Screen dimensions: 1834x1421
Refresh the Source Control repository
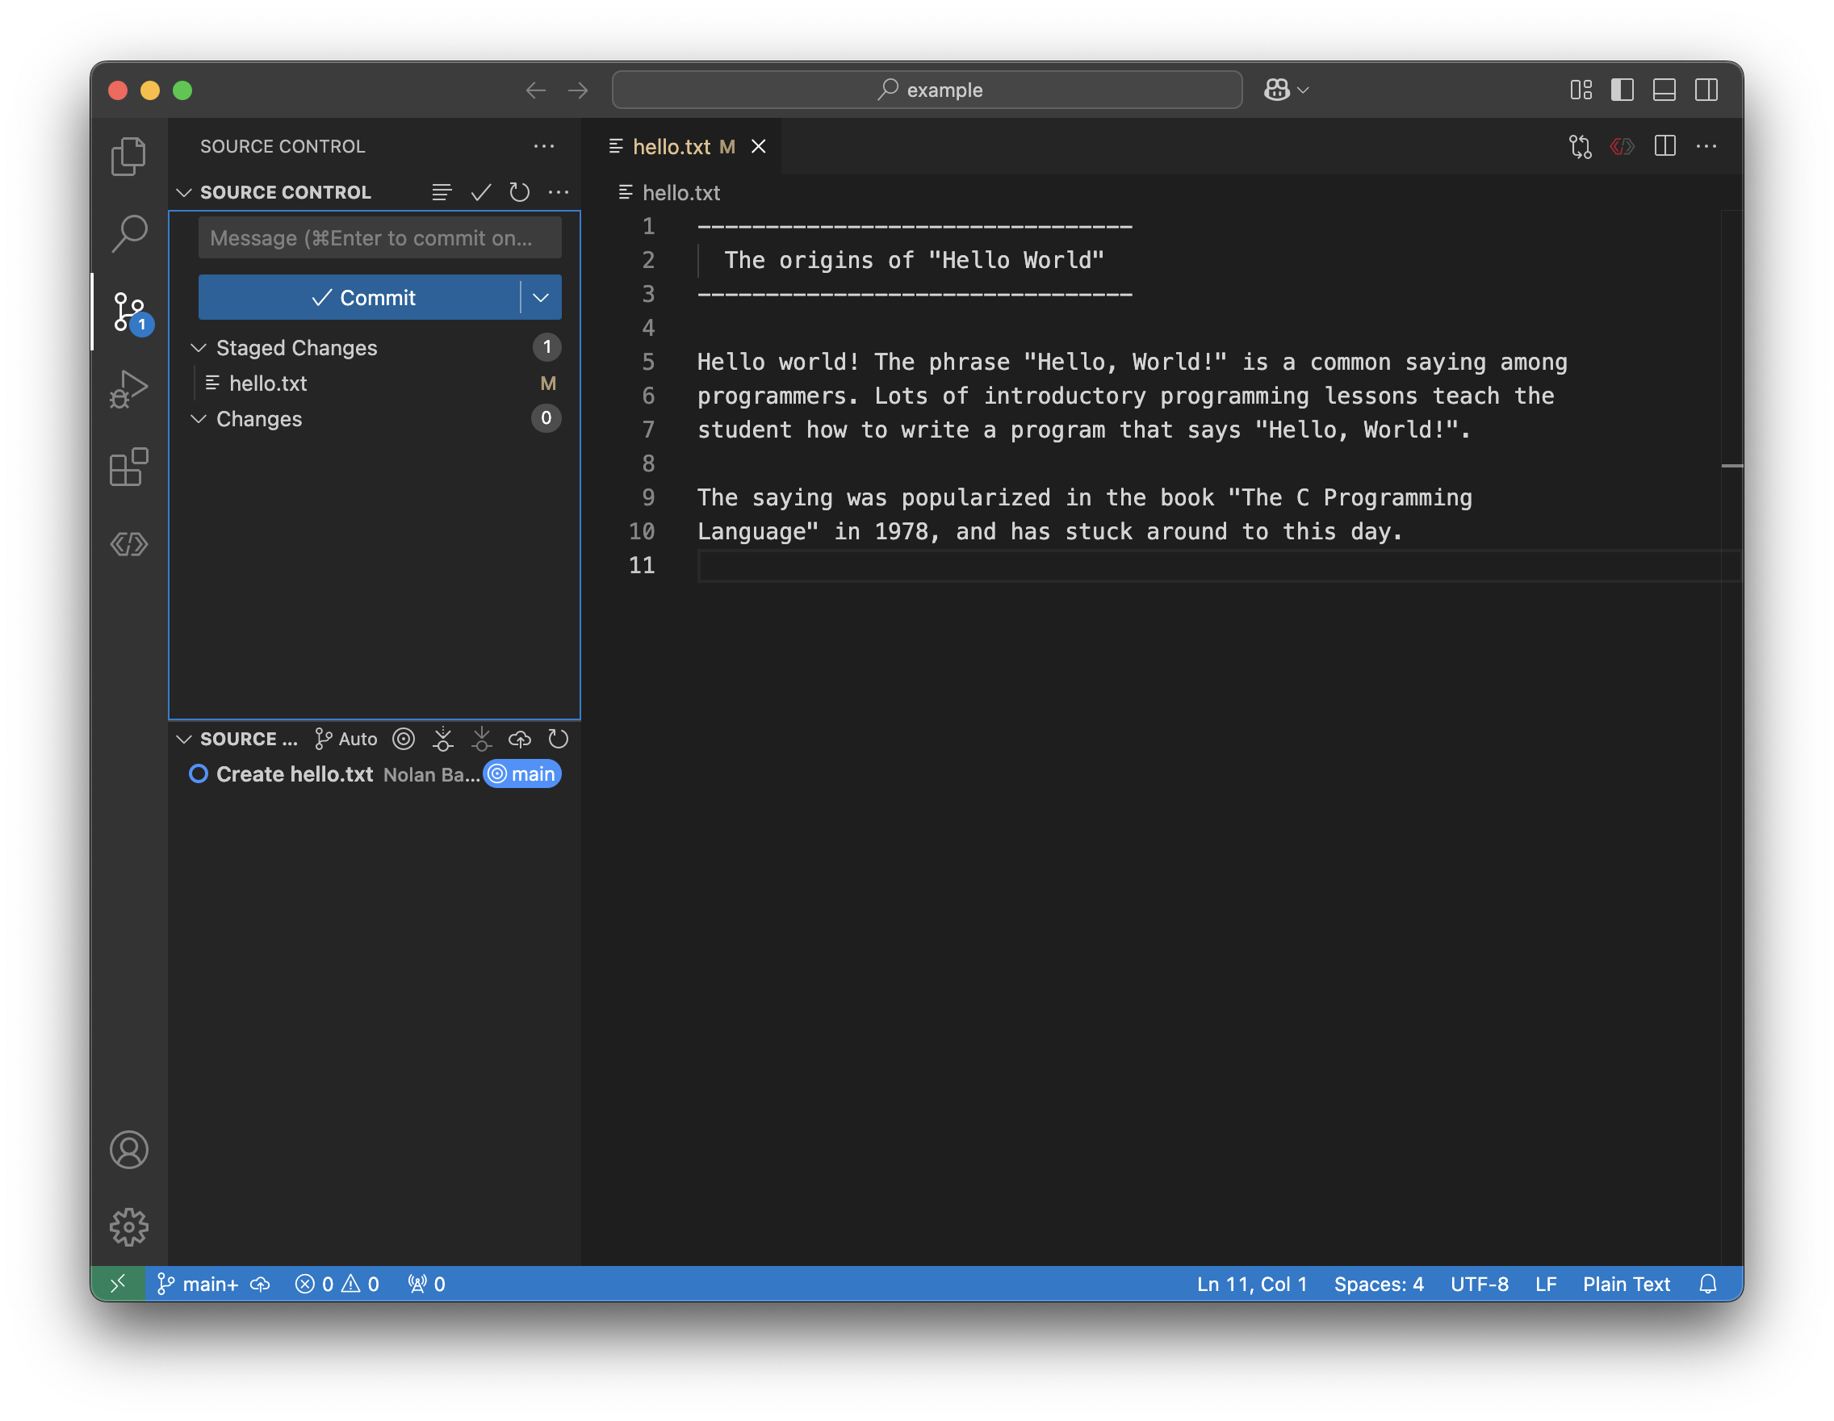520,192
